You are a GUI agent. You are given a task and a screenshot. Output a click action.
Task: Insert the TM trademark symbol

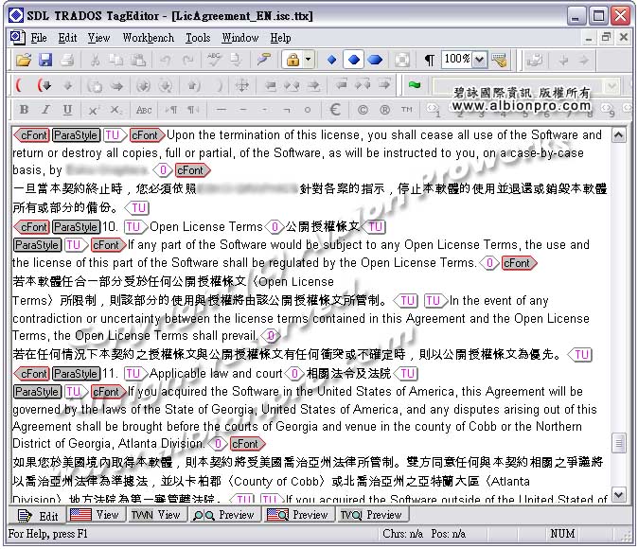(406, 109)
